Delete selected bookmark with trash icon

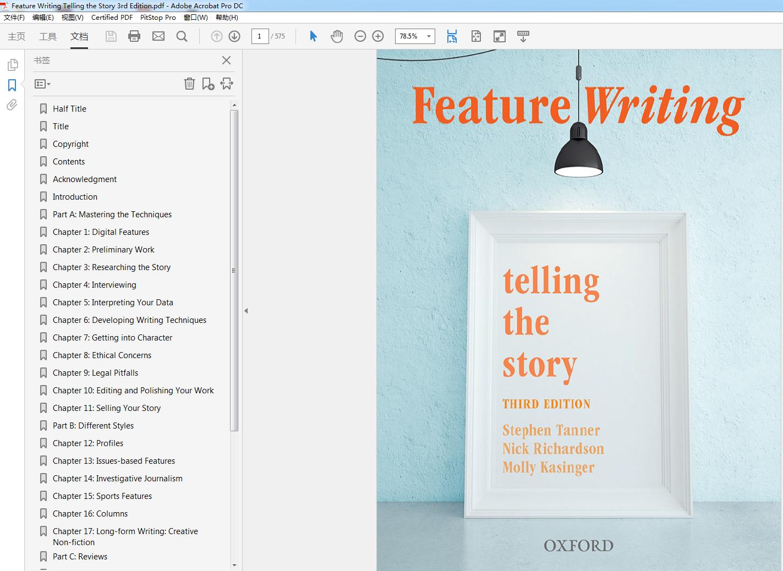(x=189, y=84)
